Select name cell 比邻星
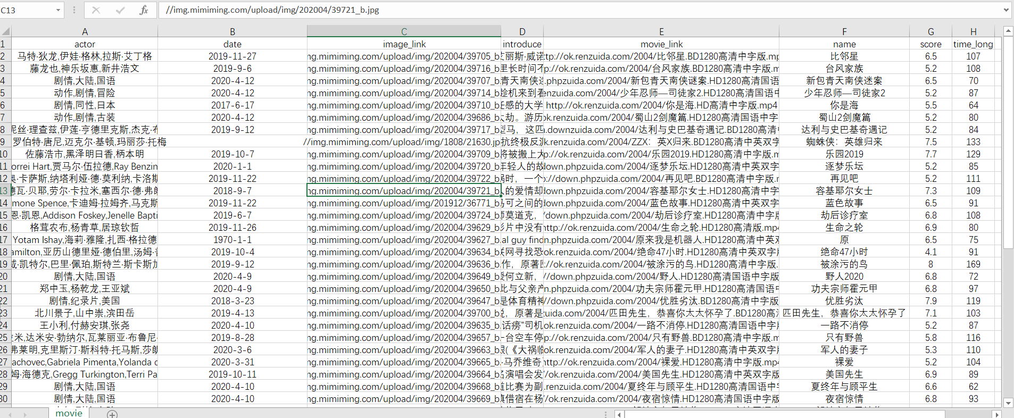 click(844, 56)
